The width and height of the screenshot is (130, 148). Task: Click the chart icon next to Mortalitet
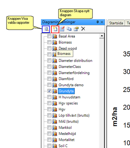55,140
